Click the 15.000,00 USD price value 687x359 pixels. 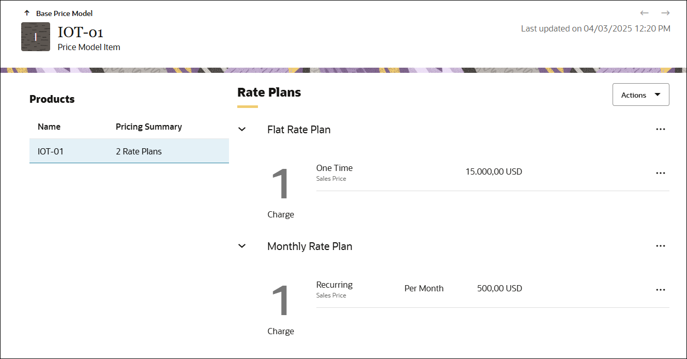coord(494,171)
